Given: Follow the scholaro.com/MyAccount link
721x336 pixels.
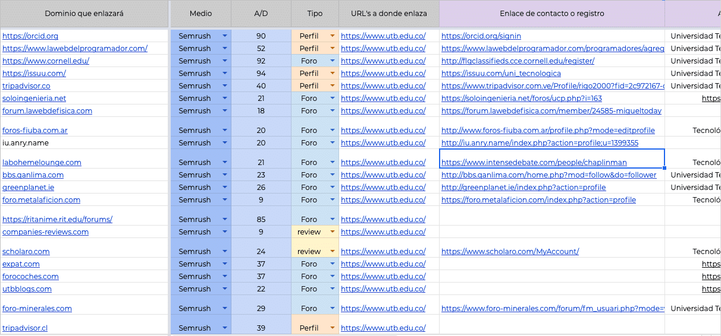Looking at the screenshot, I should click(x=510, y=251).
